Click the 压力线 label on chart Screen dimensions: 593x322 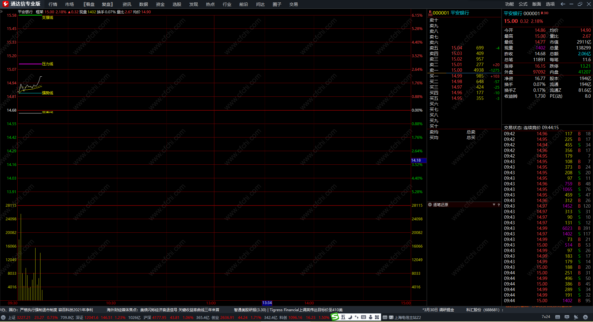[x=48, y=64]
